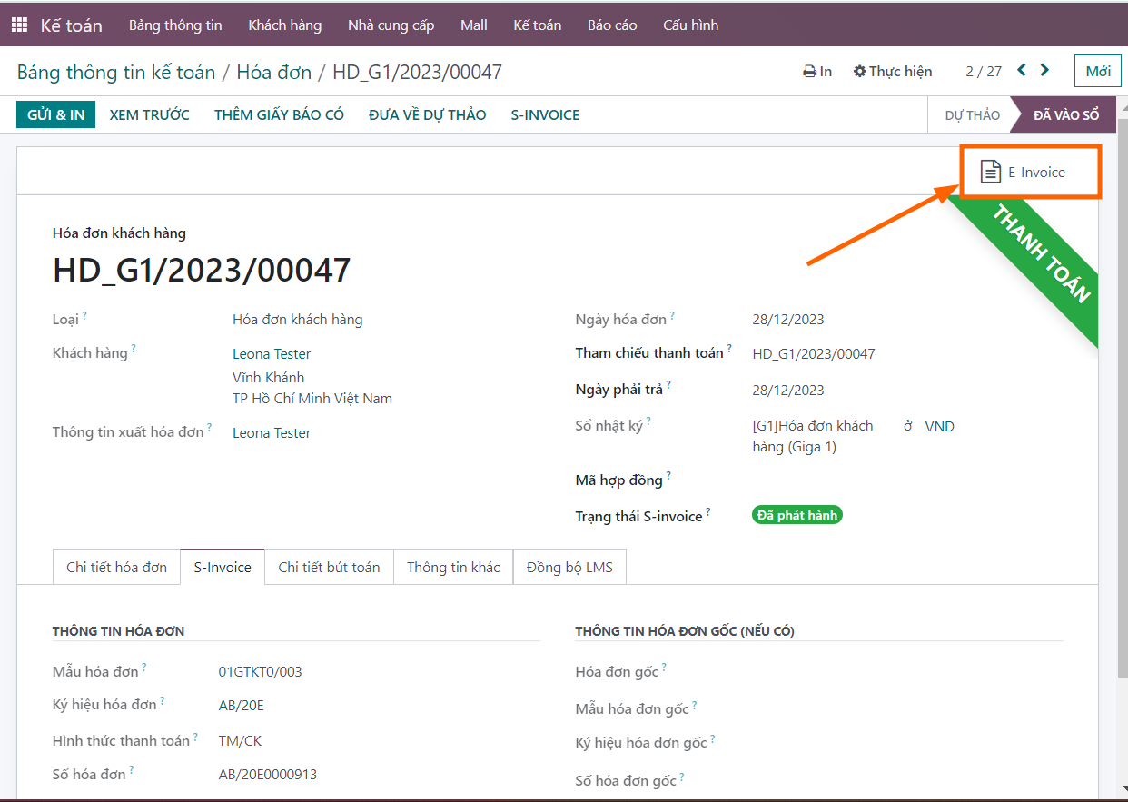This screenshot has width=1128, height=802.
Task: Click the journal [G1]Hóa đơn khách hàng value
Action: 813,436
